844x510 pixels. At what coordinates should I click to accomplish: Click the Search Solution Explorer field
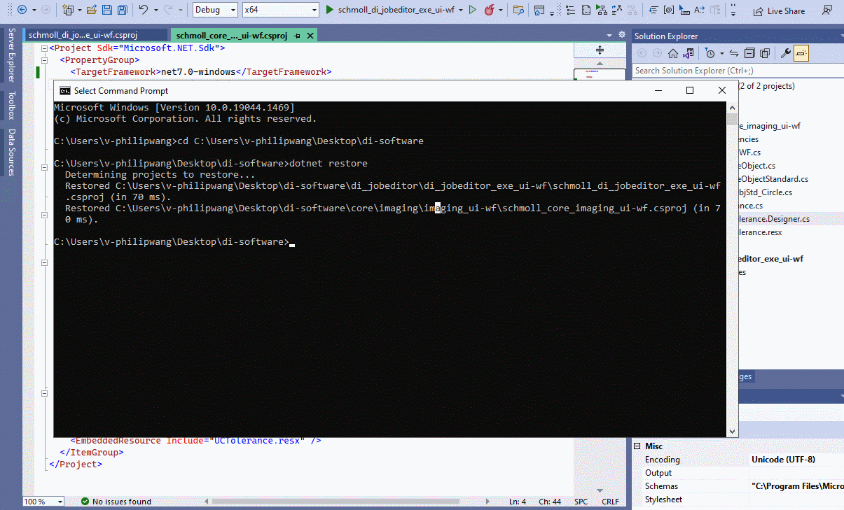(737, 71)
